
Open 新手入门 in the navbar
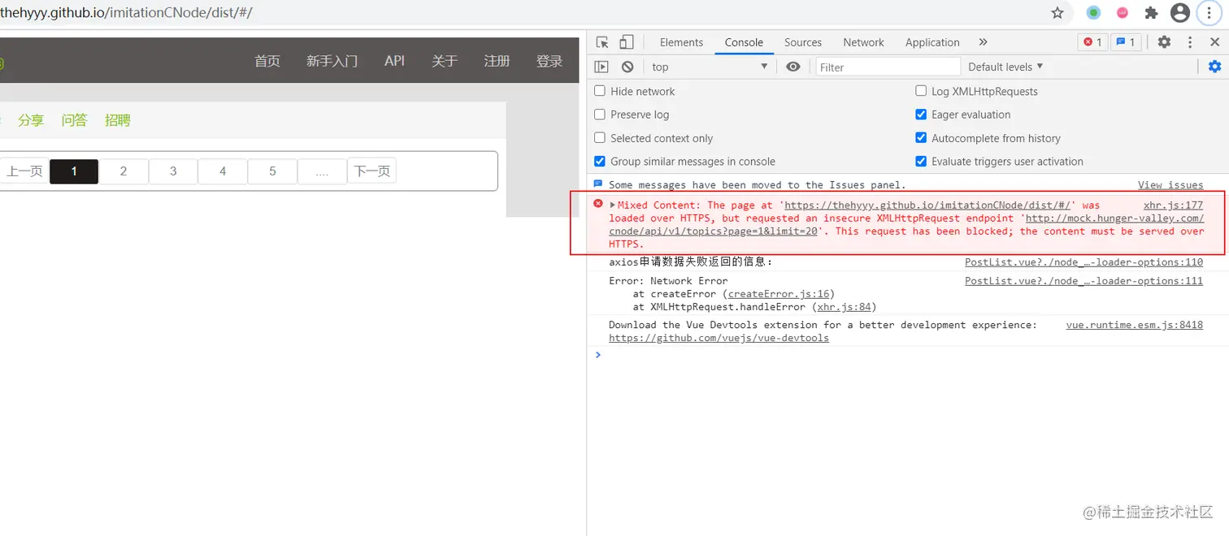[x=332, y=61]
